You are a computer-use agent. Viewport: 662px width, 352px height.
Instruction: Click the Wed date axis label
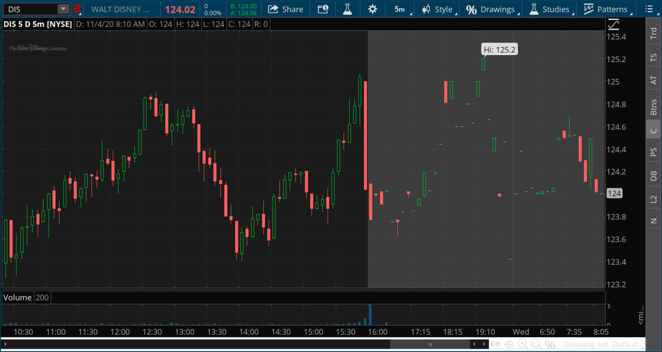click(x=521, y=332)
